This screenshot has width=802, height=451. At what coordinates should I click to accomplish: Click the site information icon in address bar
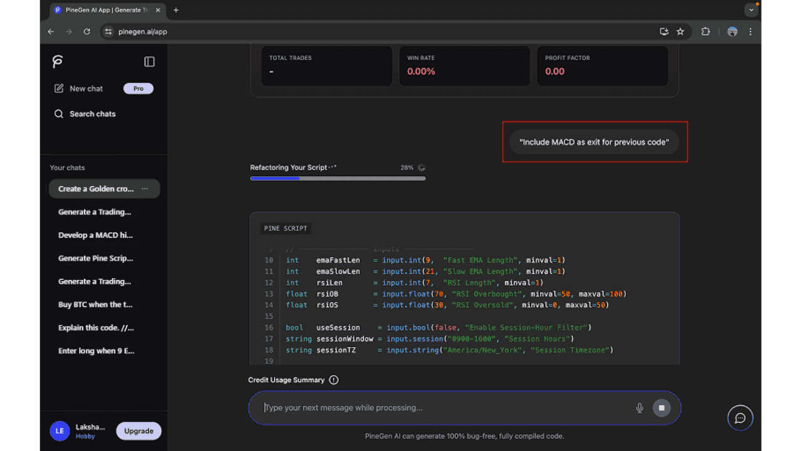tap(108, 31)
